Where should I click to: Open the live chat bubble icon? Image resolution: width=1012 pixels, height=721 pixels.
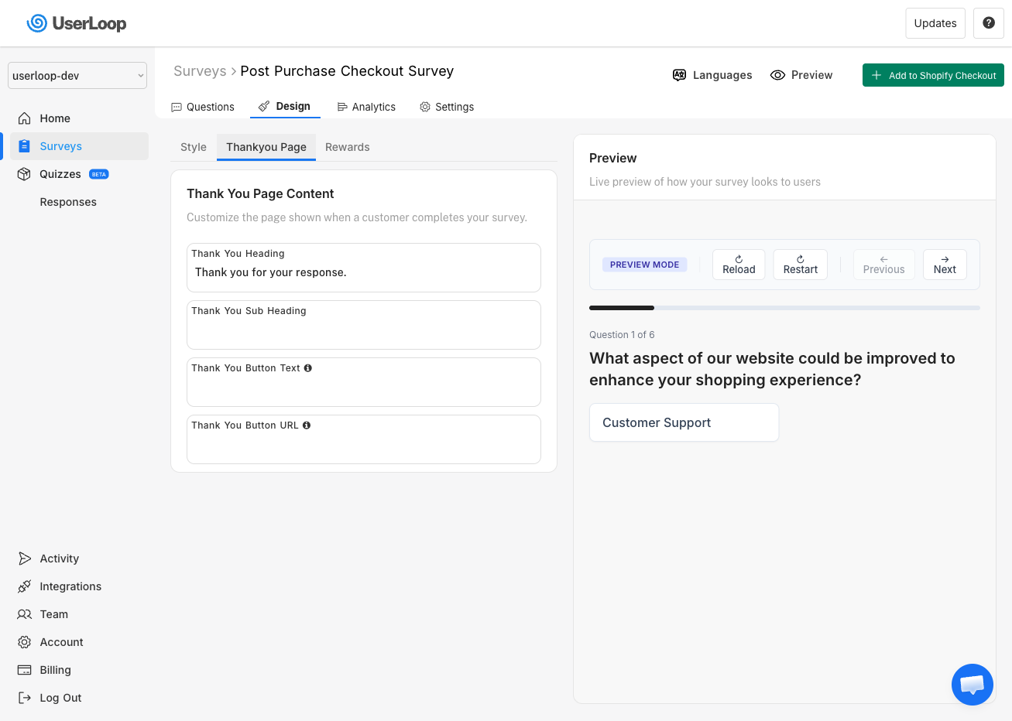[x=972, y=685]
